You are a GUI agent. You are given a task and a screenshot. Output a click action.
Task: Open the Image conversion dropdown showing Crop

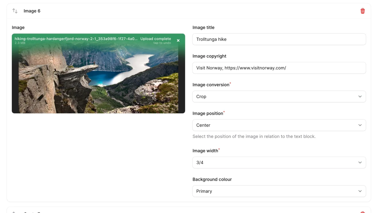click(279, 96)
